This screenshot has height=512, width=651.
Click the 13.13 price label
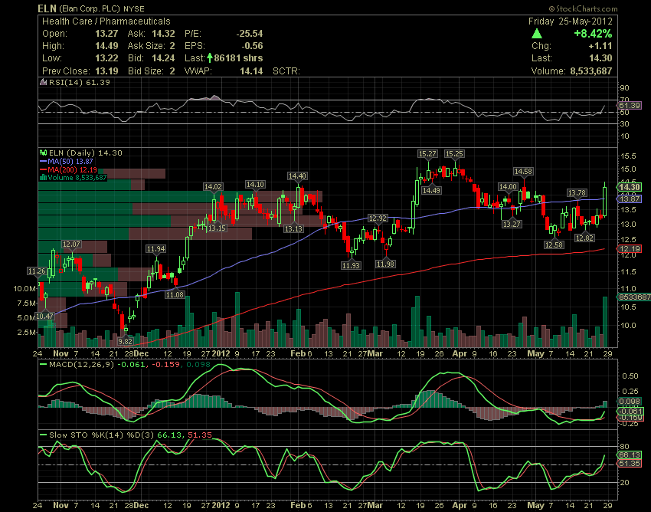[293, 229]
